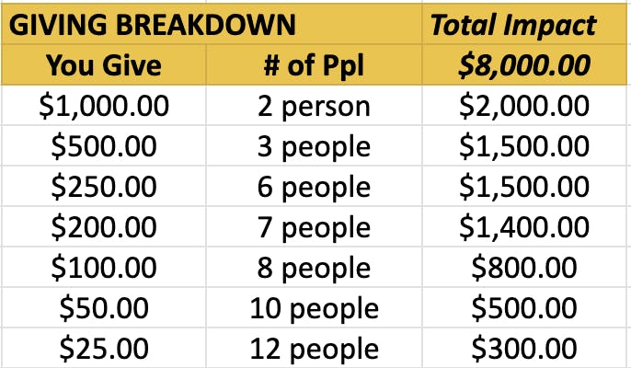The width and height of the screenshot is (631, 368).
Task: Click the $1,400.00 impact cell
Action: [526, 227]
